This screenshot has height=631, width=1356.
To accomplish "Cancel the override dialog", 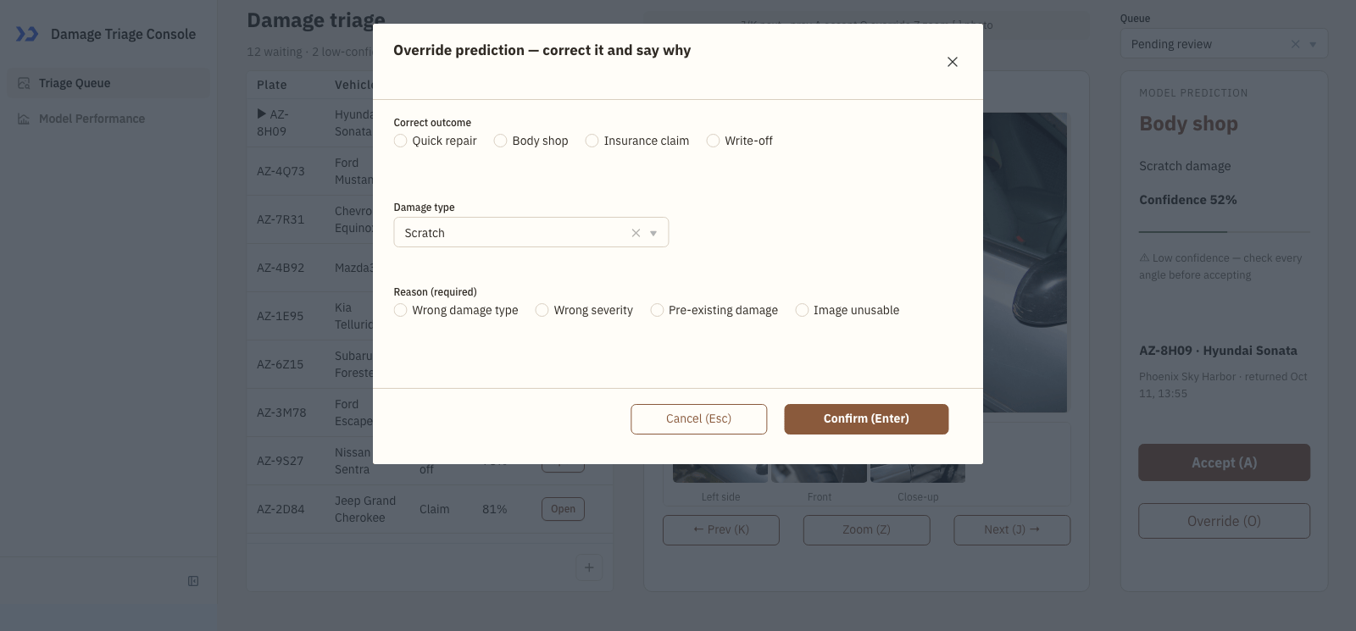I will pyautogui.click(x=699, y=419).
